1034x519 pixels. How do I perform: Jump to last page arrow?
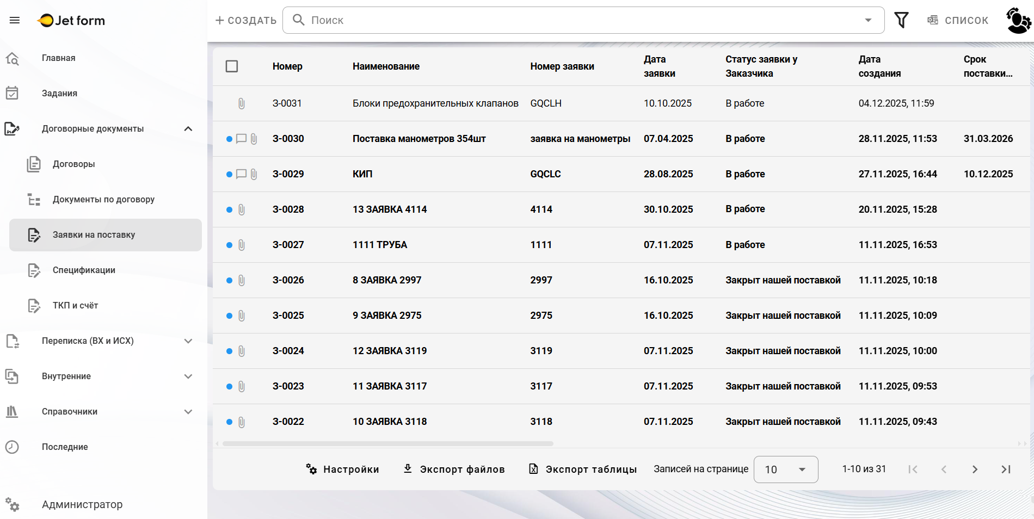point(1006,469)
